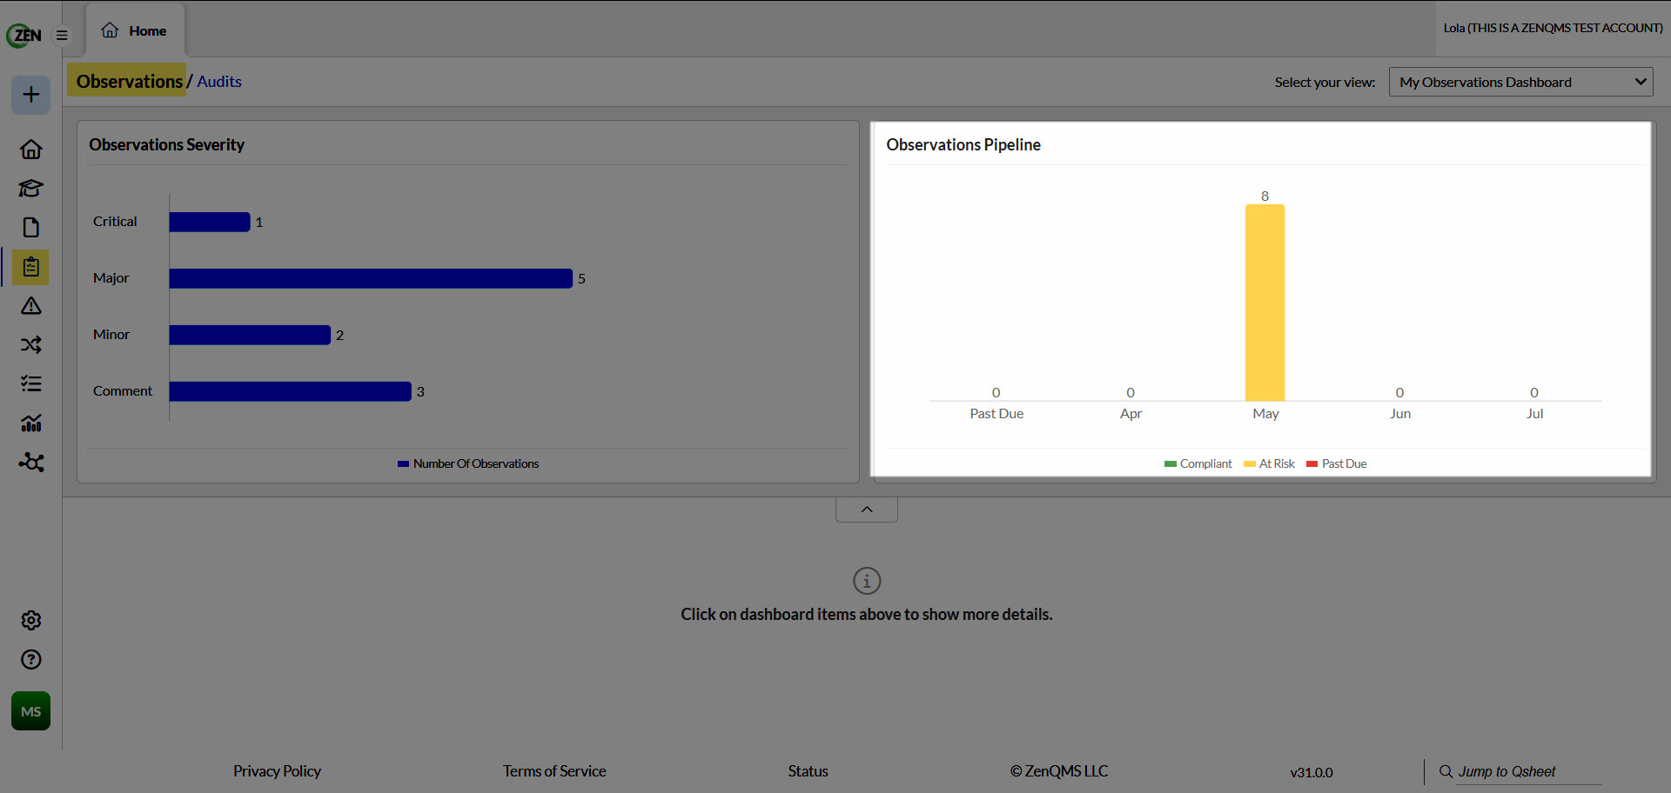1671x793 pixels.
Task: Click the © ZenQMS LLC footer link
Action: [x=1059, y=771]
